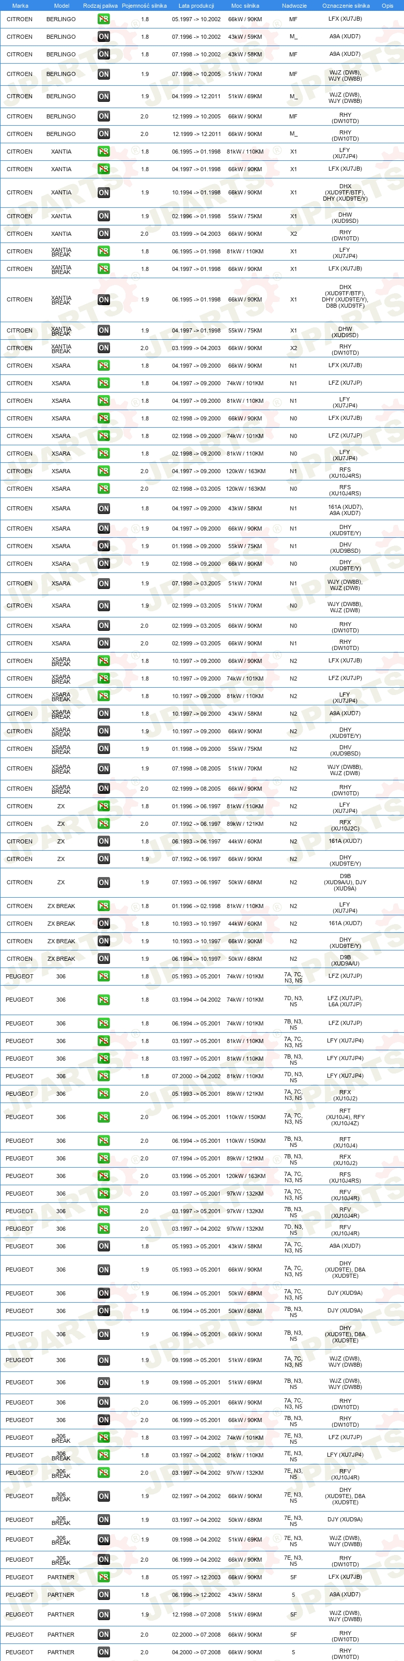Click ON icon in Peugeot 306 A9A (XUD7) row
This screenshot has width=404, height=1661.
(x=104, y=1246)
